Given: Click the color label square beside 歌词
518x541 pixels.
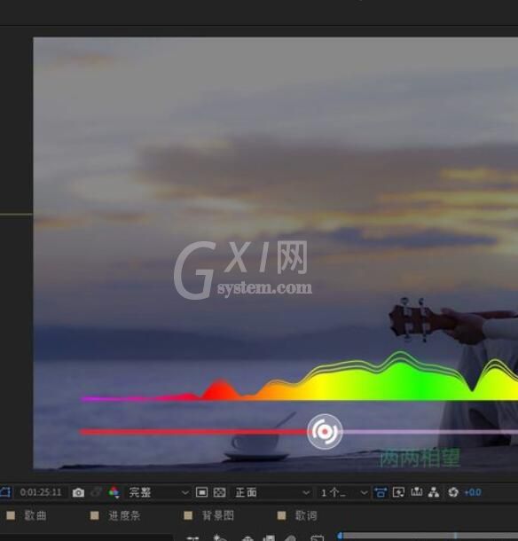Looking at the screenshot, I should click(281, 515).
